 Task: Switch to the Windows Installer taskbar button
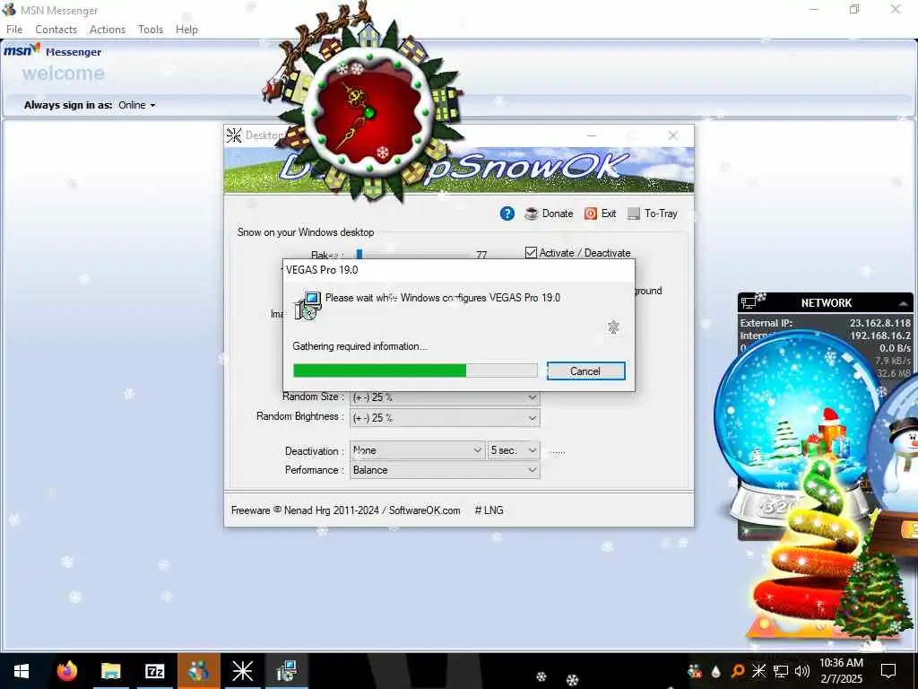point(286,671)
